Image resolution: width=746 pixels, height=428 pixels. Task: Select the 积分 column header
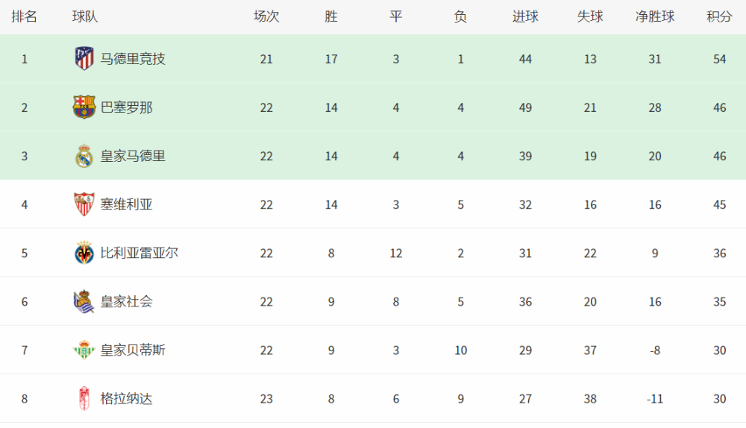click(x=719, y=16)
